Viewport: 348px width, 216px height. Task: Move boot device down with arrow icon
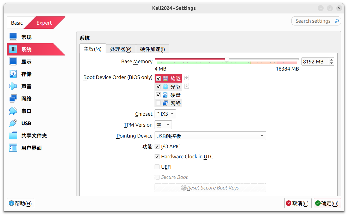coord(187,86)
